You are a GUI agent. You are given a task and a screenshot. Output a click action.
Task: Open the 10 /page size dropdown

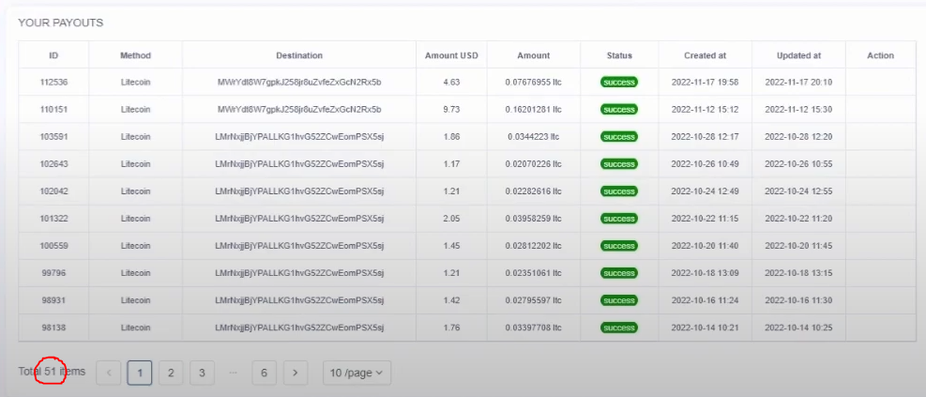coord(357,373)
